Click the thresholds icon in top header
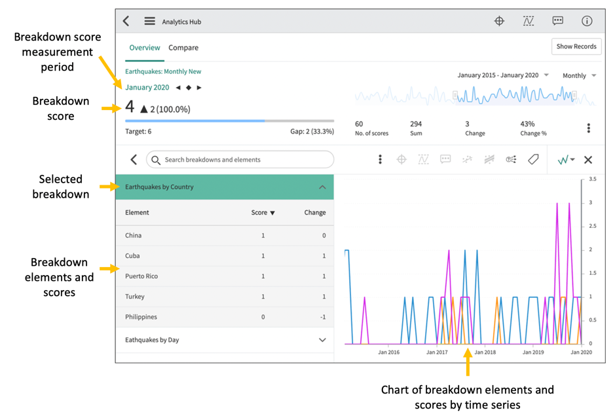This screenshot has width=615, height=419. point(529,22)
